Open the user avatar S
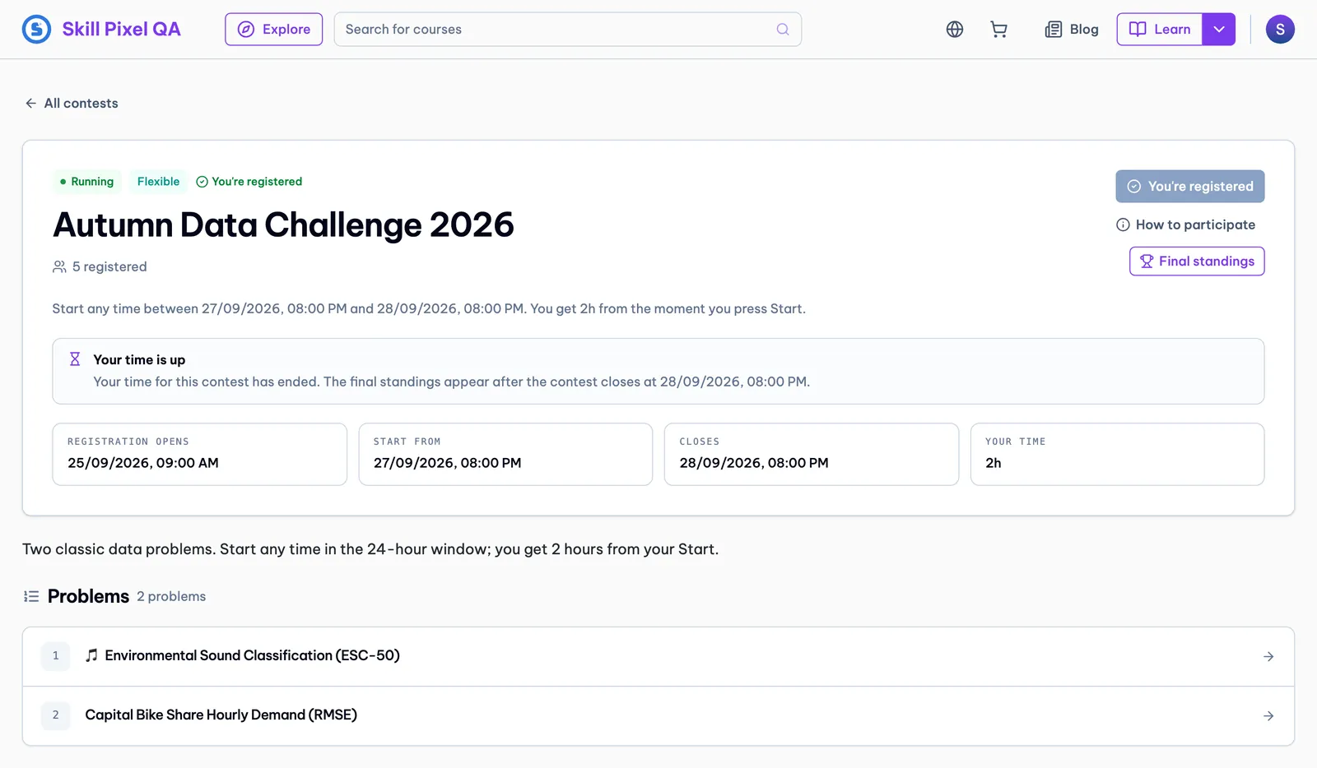Screen dimensions: 1317x768 point(1280,30)
